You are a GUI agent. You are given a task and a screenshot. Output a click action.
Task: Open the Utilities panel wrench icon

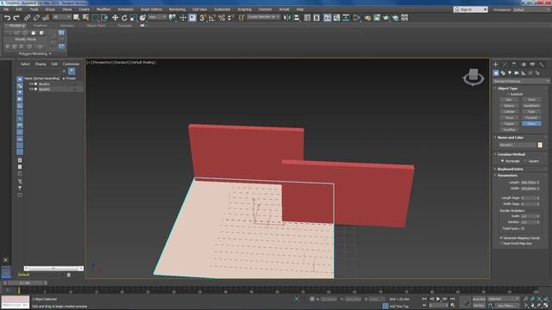tap(542, 65)
